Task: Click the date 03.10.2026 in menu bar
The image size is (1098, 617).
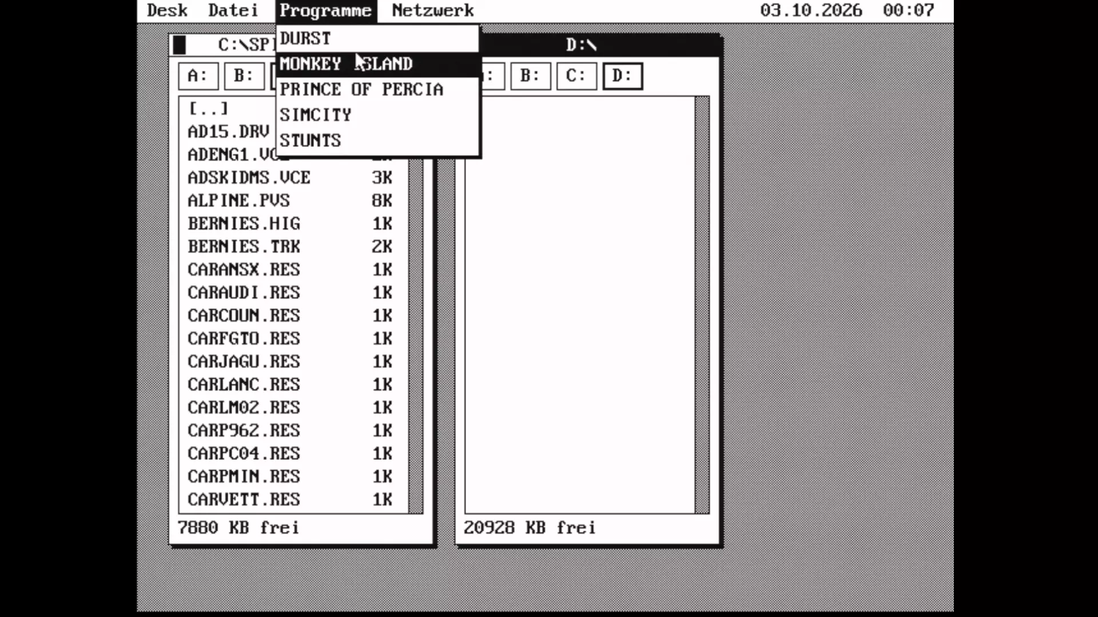Action: point(811,10)
